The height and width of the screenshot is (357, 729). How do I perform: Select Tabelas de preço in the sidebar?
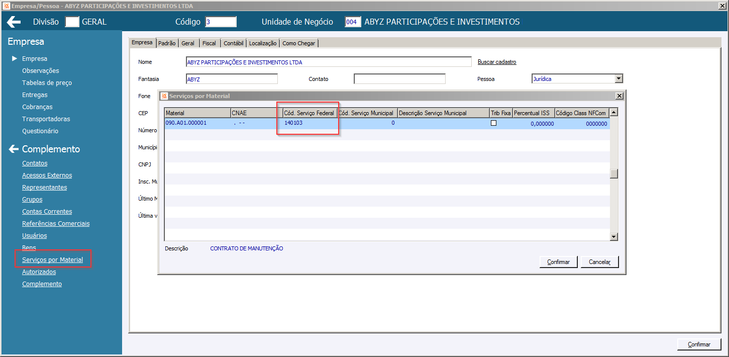point(47,82)
